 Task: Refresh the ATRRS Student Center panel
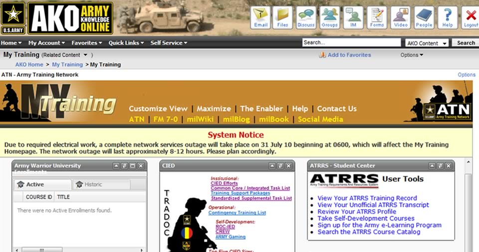point(440,166)
